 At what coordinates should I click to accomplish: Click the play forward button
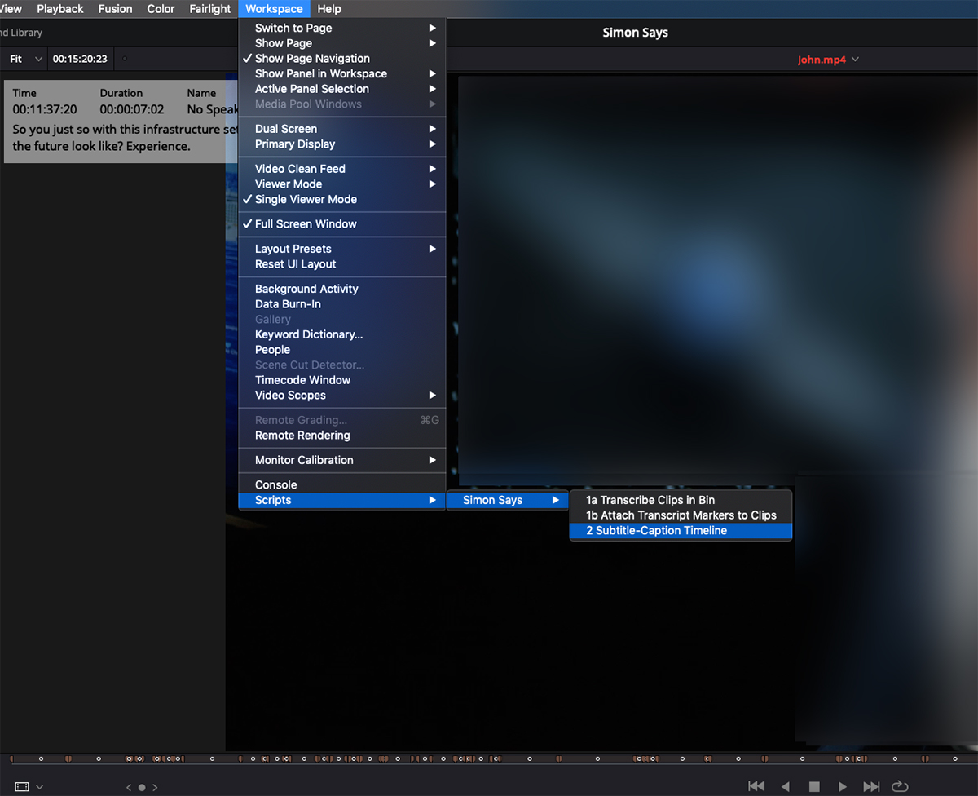click(x=843, y=786)
